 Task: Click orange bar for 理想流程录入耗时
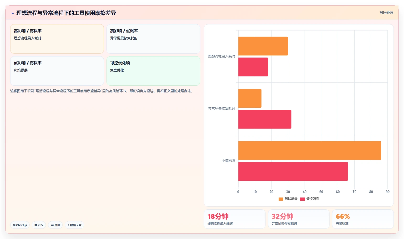pos(263,46)
